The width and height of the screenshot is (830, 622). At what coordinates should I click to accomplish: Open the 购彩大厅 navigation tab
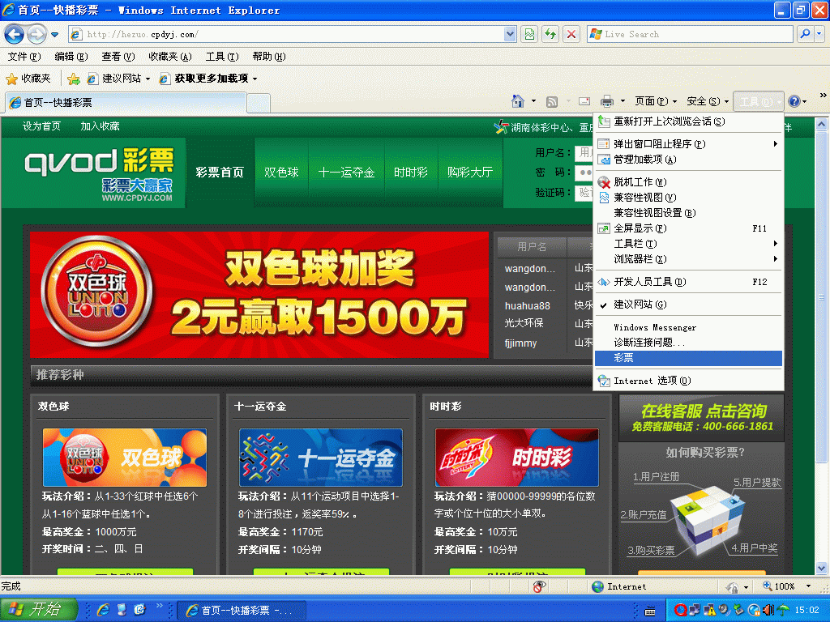coord(470,173)
